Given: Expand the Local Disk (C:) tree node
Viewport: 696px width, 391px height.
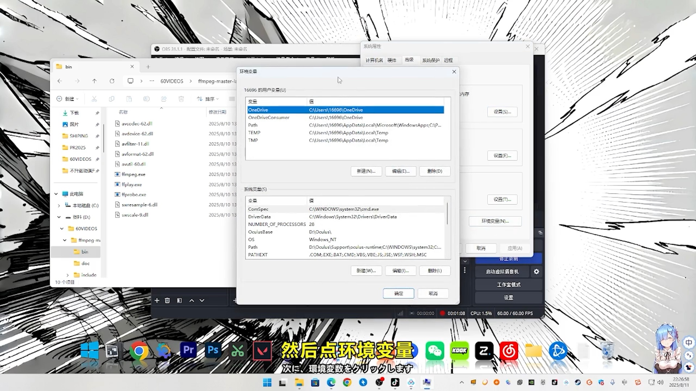Looking at the screenshot, I should coord(59,206).
